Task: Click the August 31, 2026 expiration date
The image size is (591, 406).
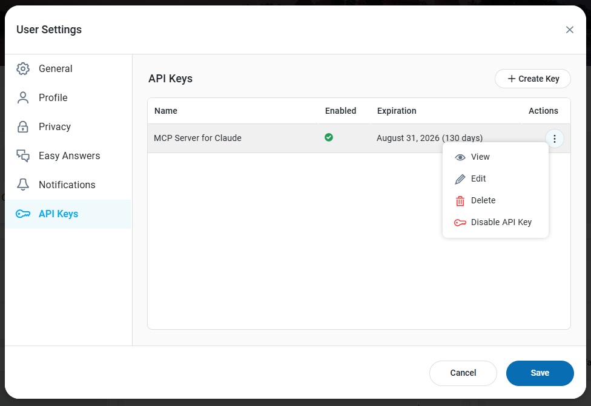Action: point(430,138)
